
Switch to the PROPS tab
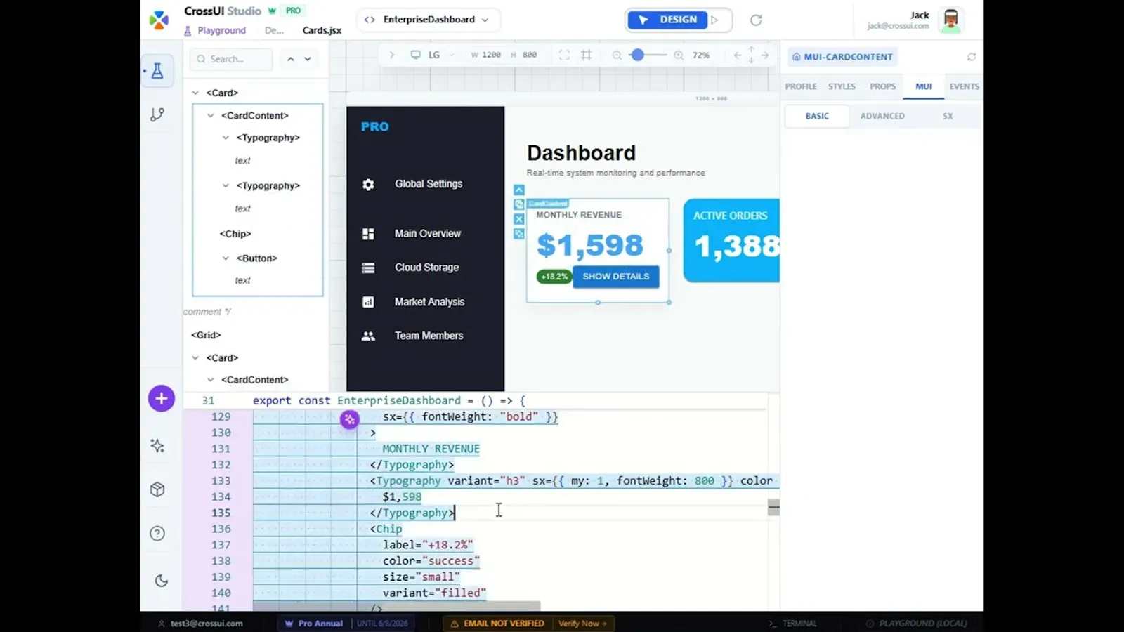click(882, 86)
